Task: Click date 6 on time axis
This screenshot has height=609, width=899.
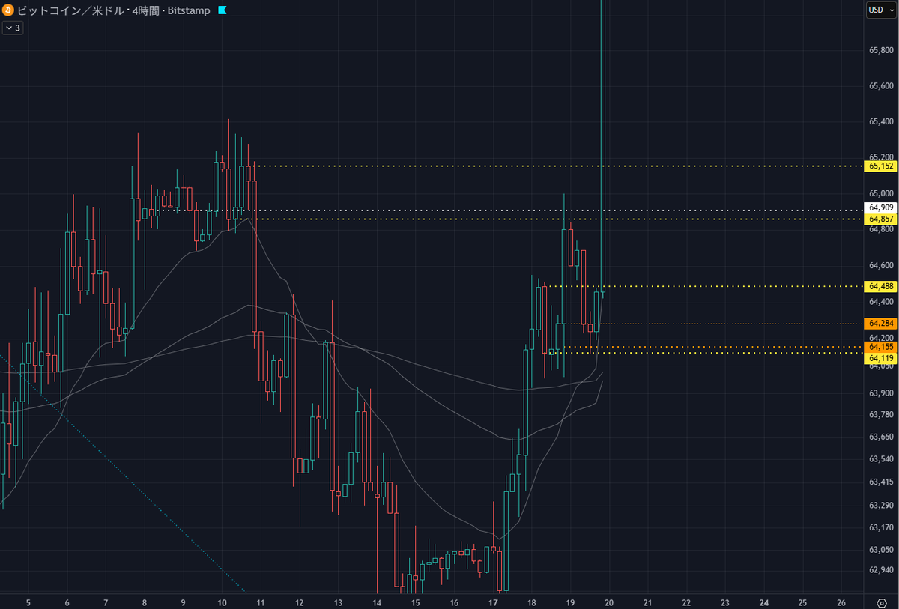Action: click(x=67, y=602)
